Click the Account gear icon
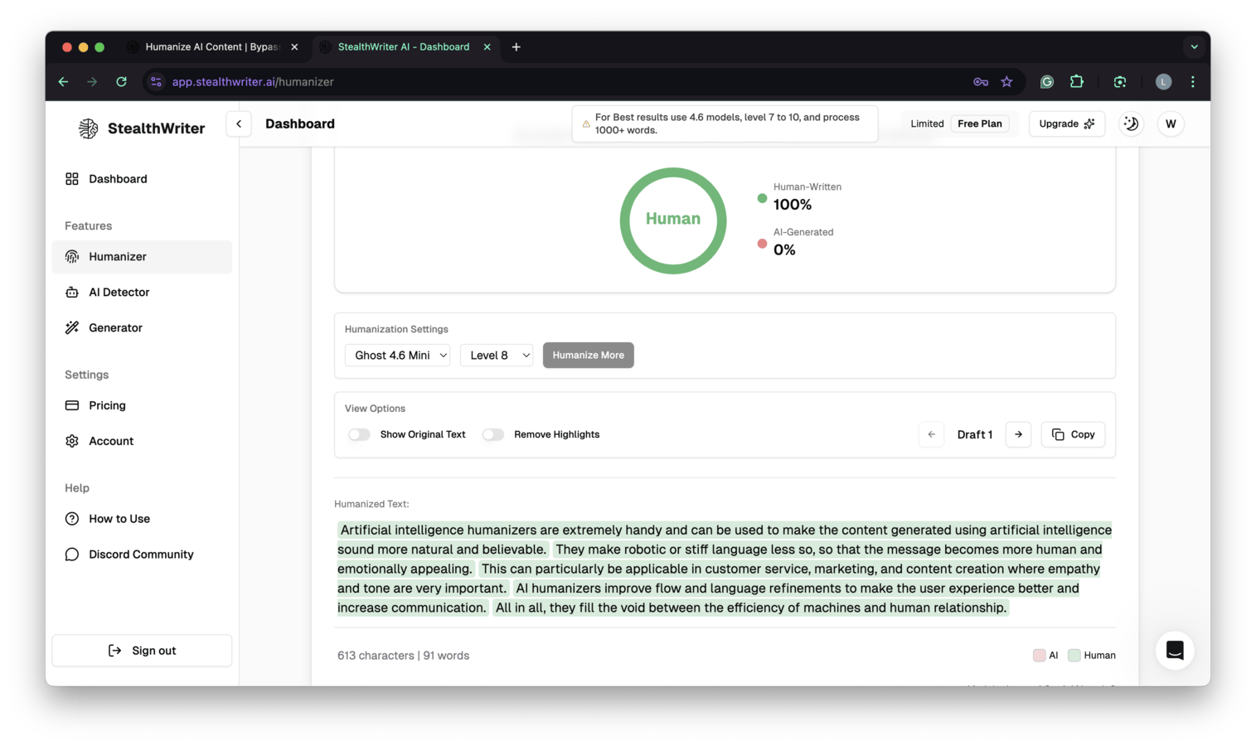 click(72, 441)
